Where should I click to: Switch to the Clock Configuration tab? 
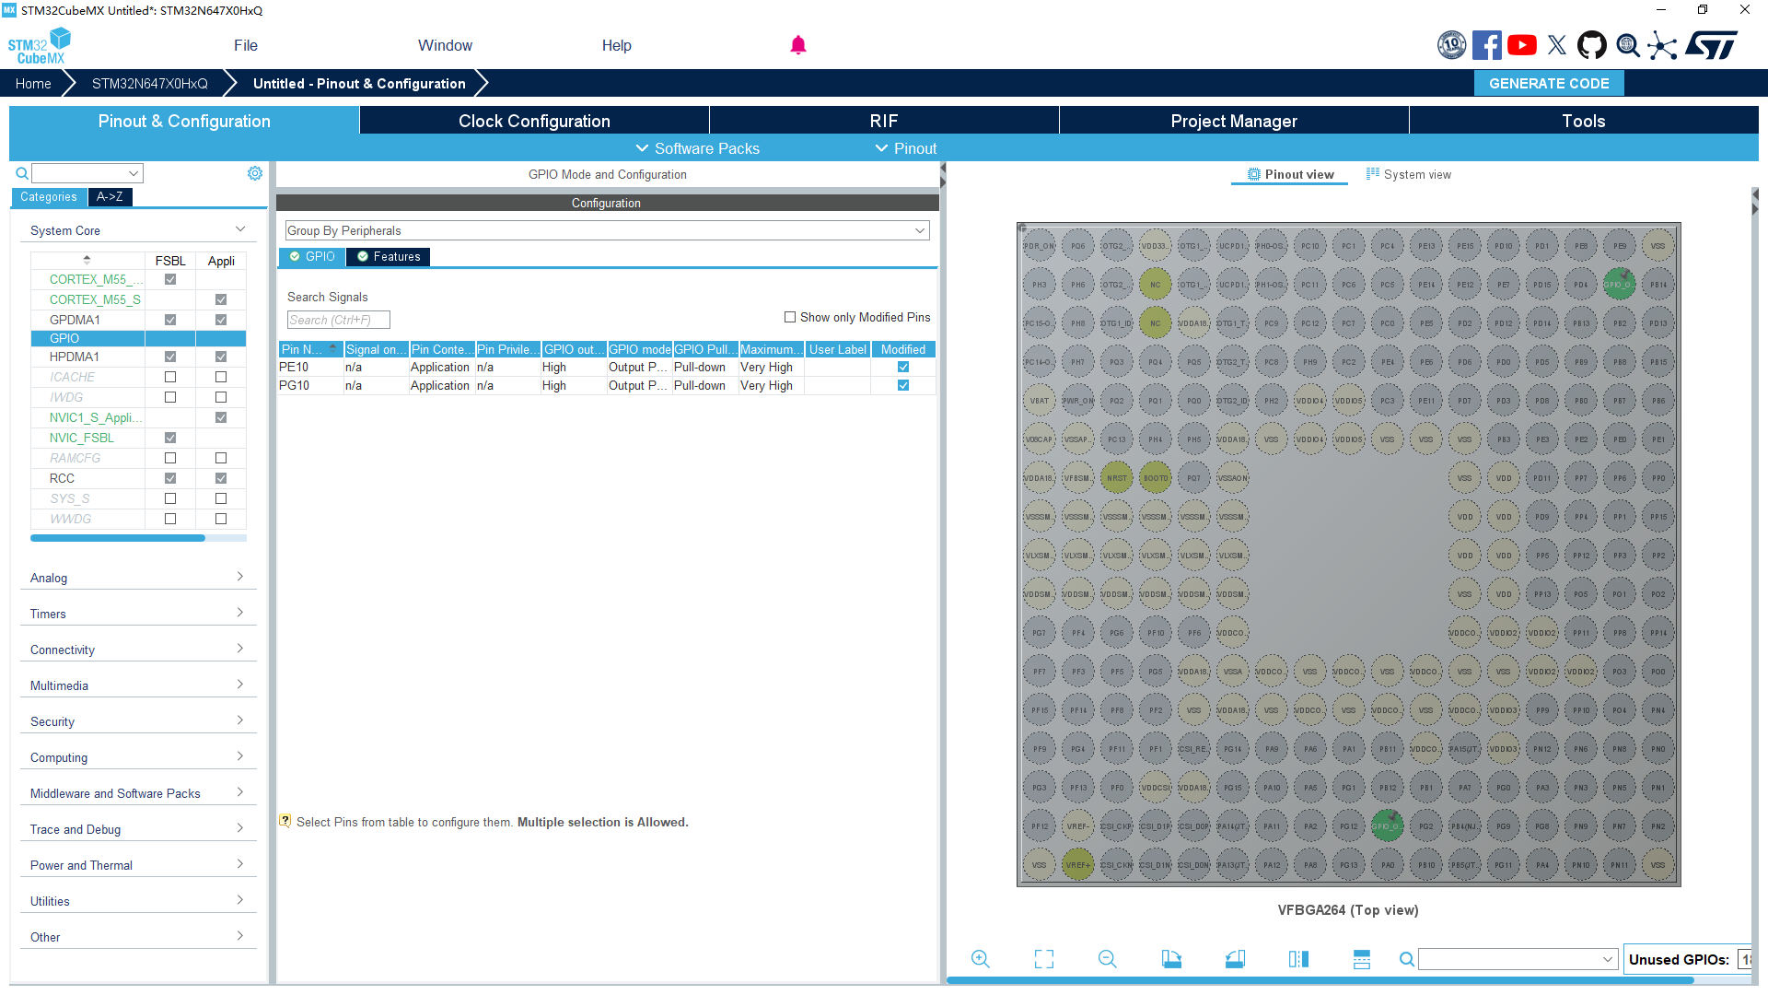(534, 121)
